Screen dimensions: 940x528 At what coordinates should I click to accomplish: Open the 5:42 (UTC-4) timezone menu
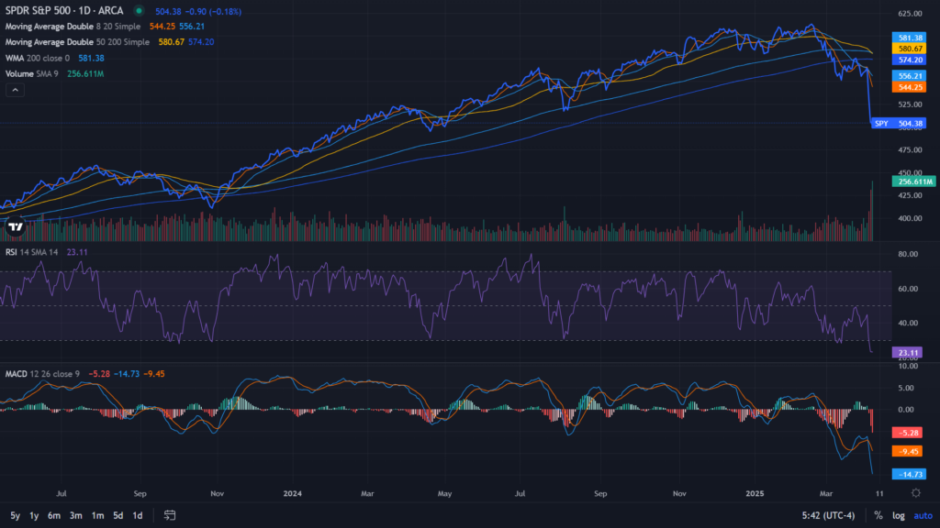pyautogui.click(x=830, y=515)
